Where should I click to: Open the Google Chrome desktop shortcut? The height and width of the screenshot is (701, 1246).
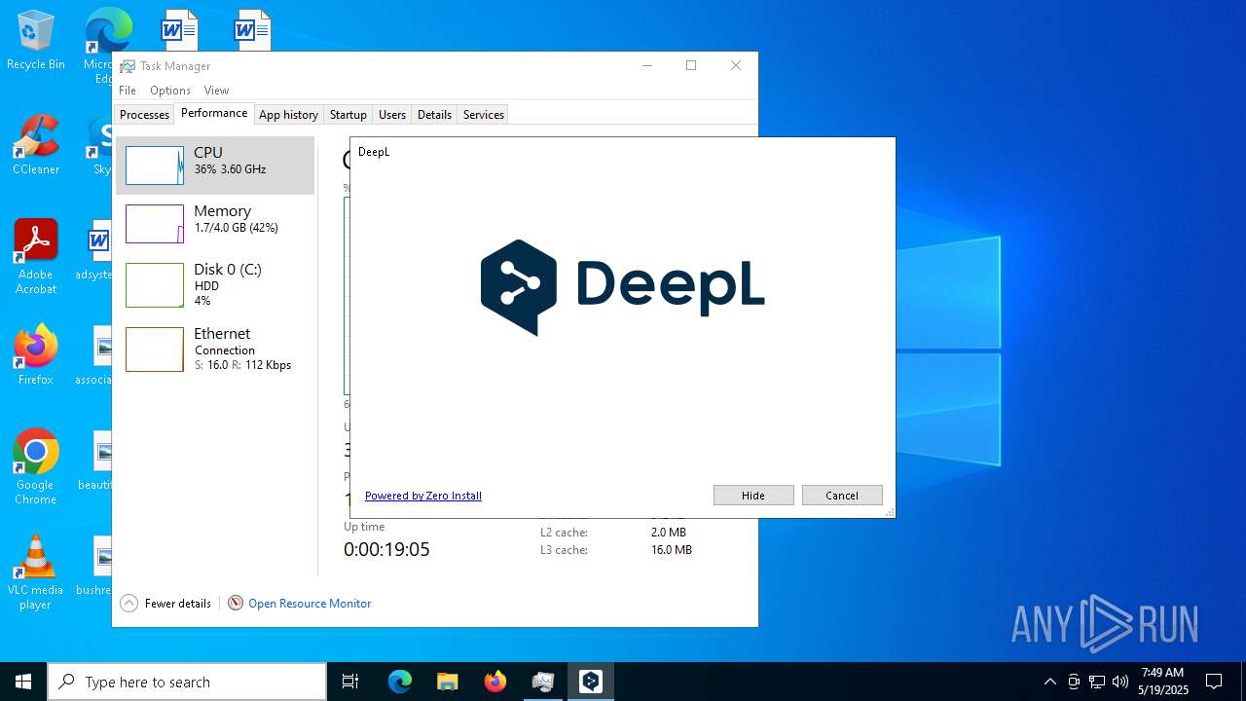click(35, 466)
